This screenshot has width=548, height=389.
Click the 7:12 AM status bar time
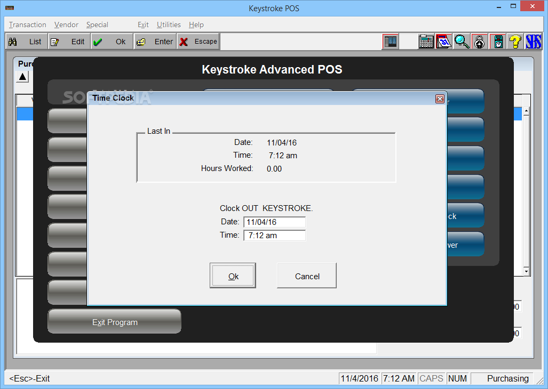point(399,378)
